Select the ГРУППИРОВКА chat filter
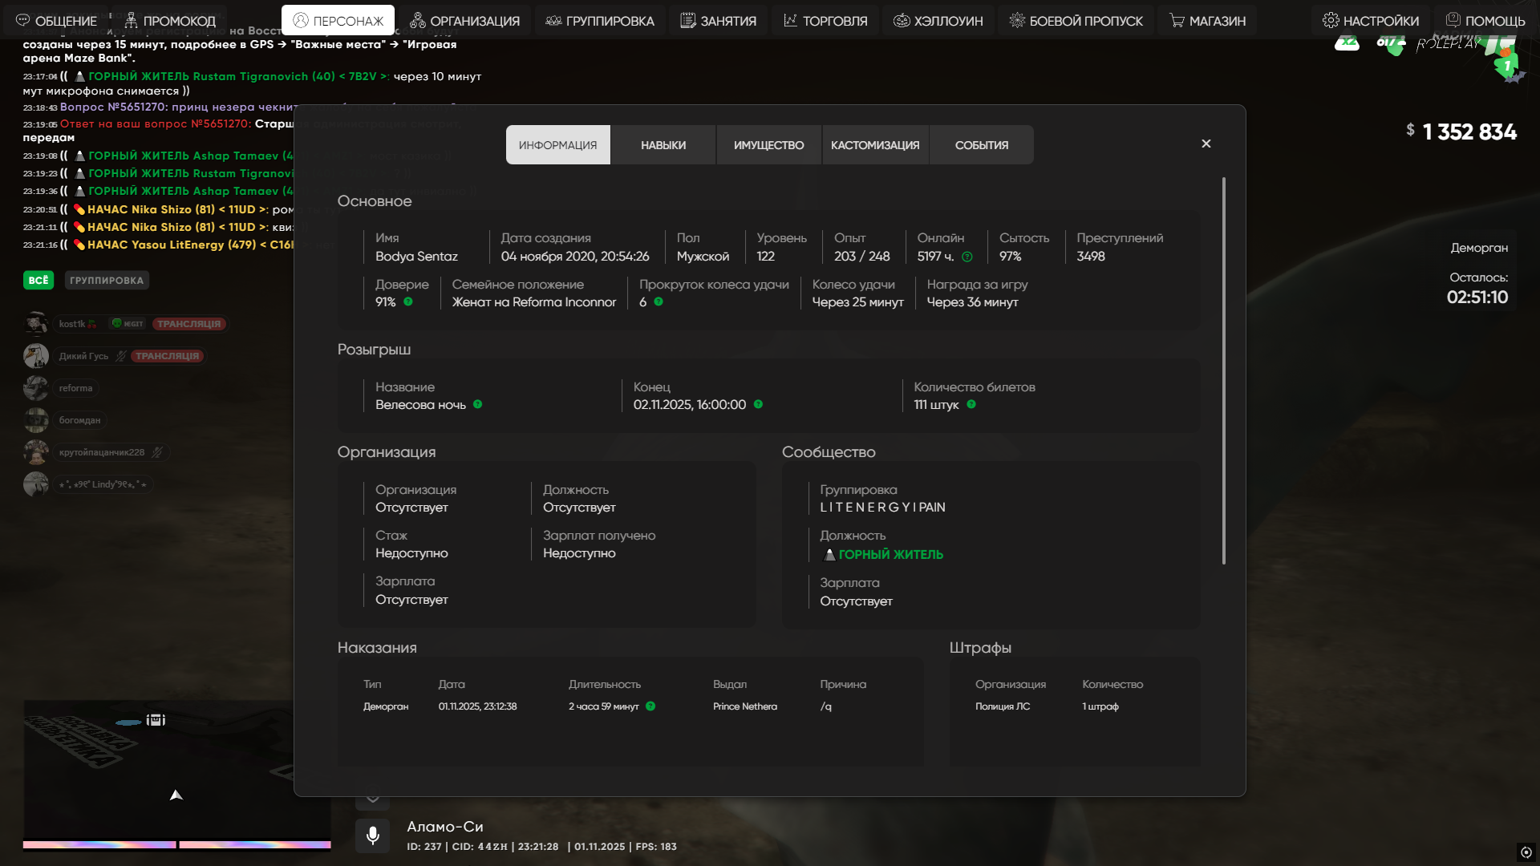This screenshot has height=866, width=1540. (x=107, y=280)
